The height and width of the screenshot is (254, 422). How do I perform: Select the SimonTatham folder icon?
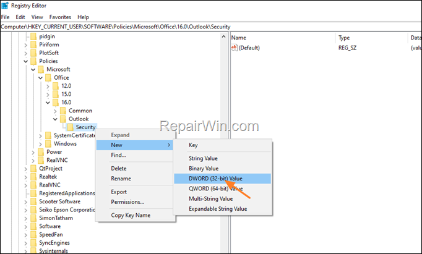pos(33,218)
